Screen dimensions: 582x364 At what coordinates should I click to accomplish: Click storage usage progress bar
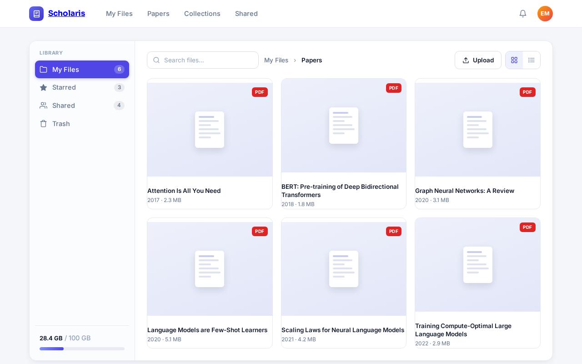[x=82, y=349]
